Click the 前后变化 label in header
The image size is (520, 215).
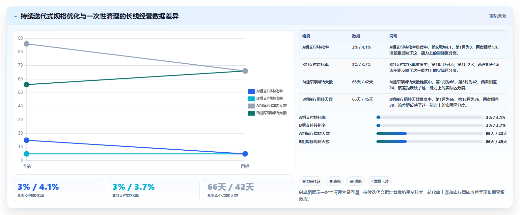point(498,16)
